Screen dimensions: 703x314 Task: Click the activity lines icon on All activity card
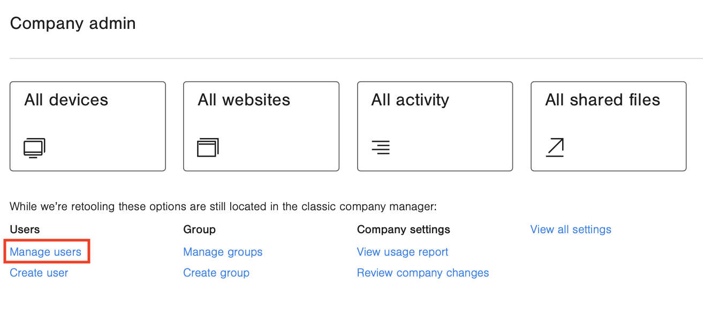pos(381,147)
